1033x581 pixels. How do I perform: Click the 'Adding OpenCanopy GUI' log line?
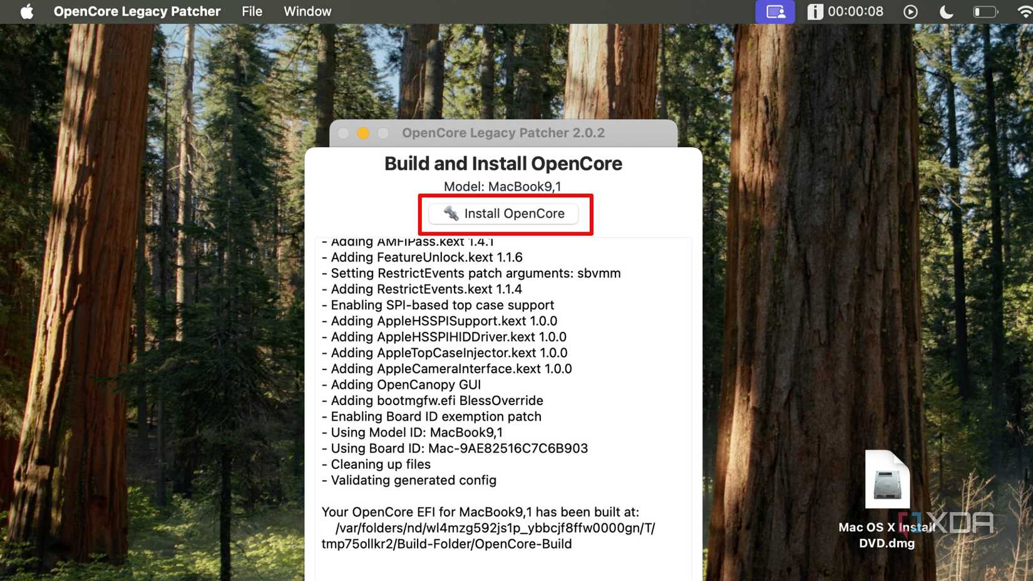401,385
